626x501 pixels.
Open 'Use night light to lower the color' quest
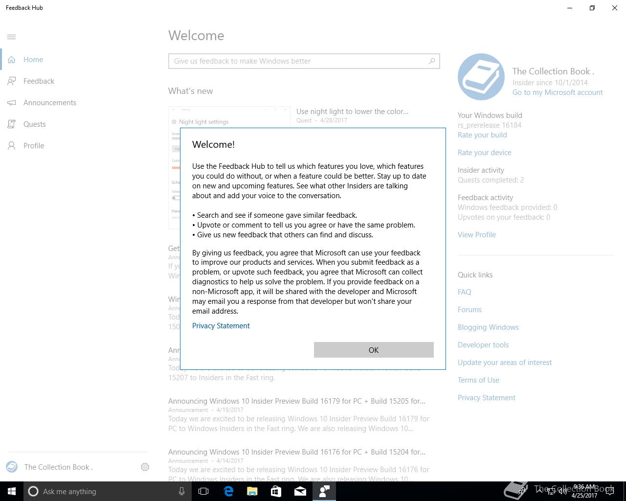tap(352, 112)
